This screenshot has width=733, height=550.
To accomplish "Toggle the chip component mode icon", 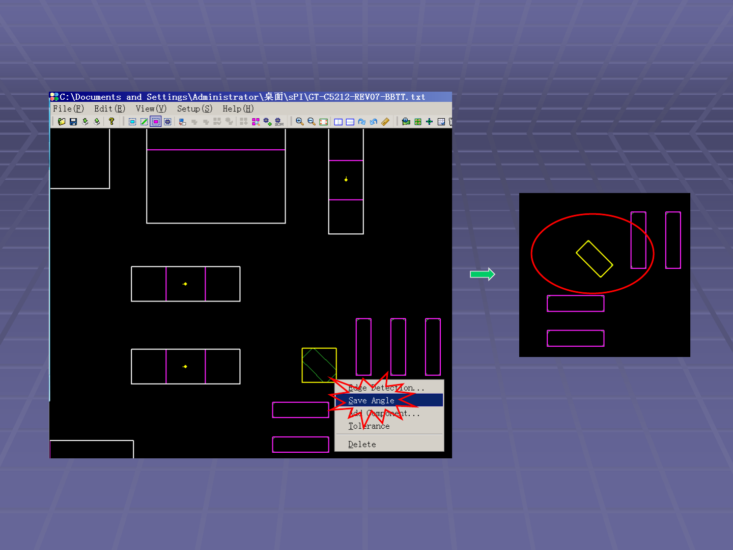I will point(167,122).
